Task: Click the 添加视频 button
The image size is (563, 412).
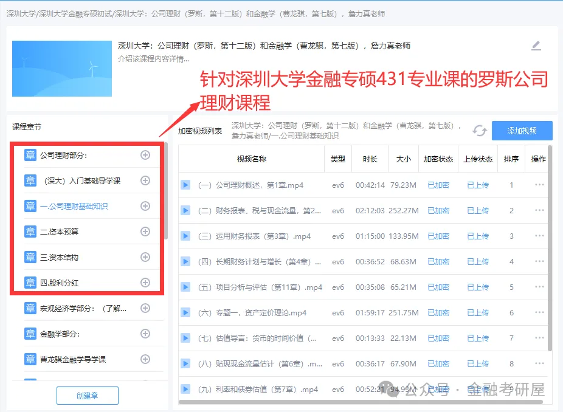Action: [x=522, y=131]
